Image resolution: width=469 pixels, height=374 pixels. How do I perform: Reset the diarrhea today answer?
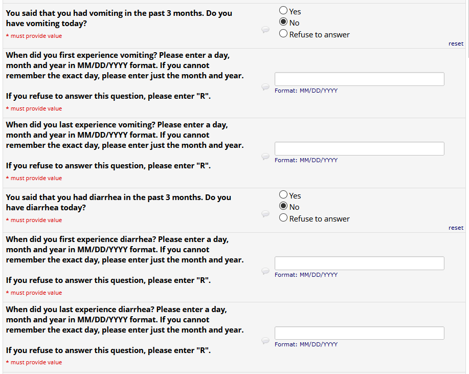point(456,228)
